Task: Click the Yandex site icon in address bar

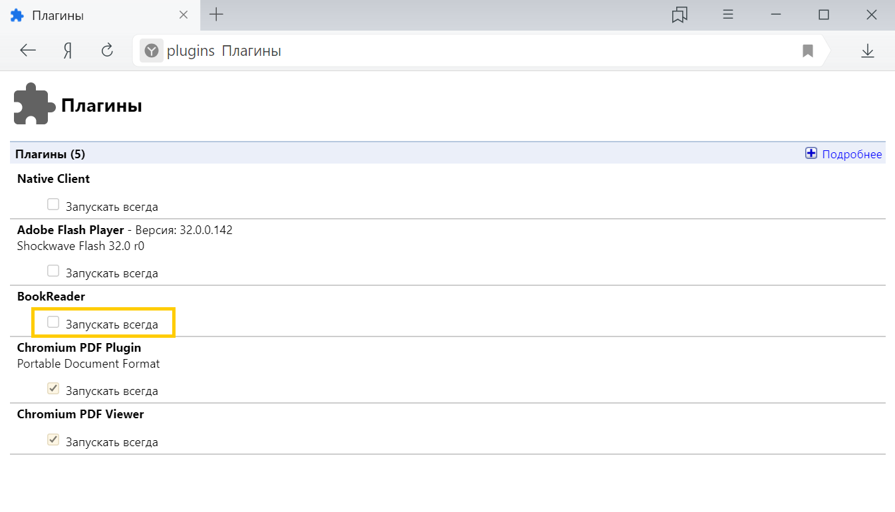Action: (152, 51)
